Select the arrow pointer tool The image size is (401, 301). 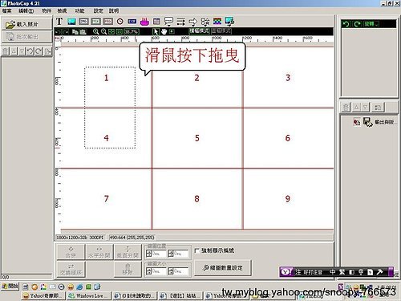pos(156,31)
